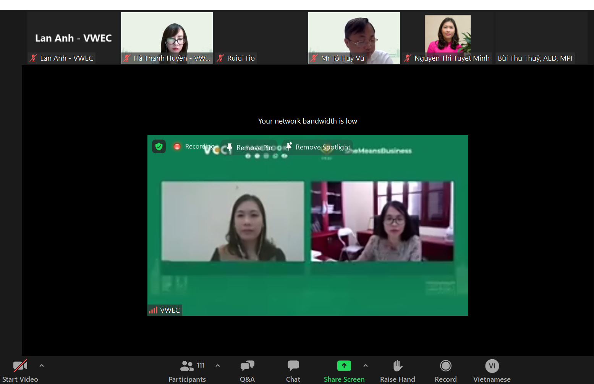The height and width of the screenshot is (384, 594).
Task: Remove Spotlight from the VWEC video
Action: pyautogui.click(x=318, y=147)
